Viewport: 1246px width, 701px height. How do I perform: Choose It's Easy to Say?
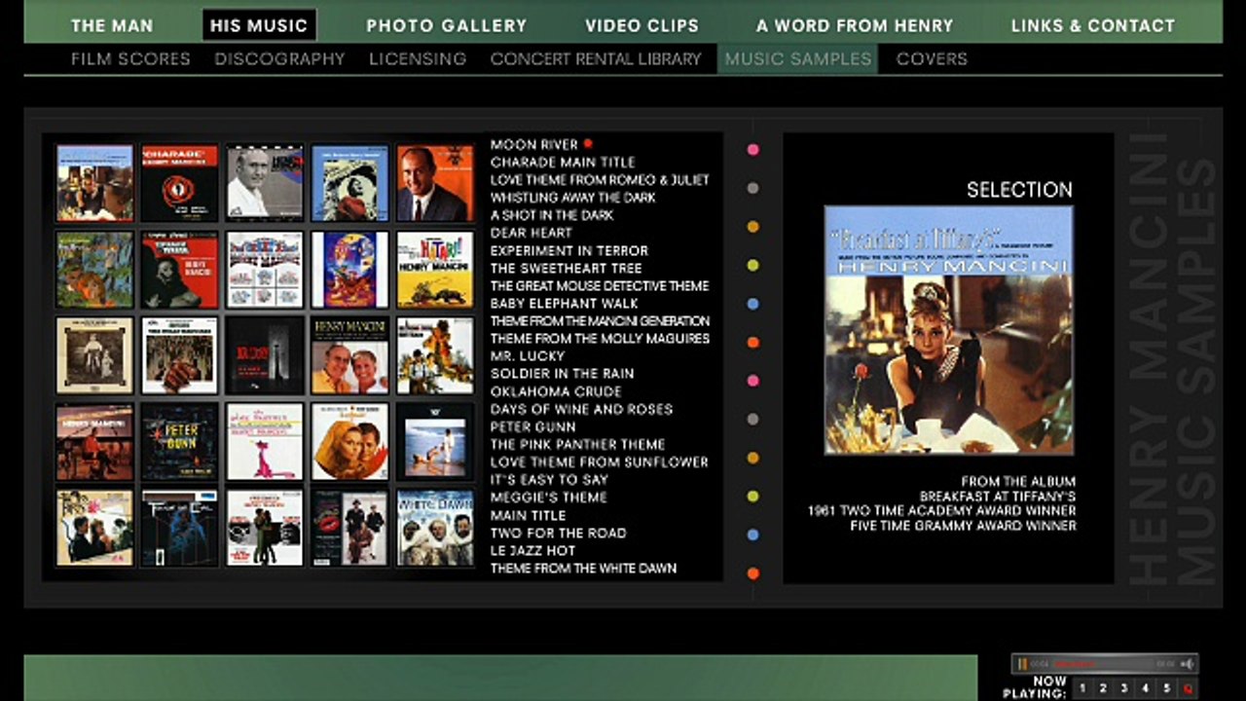549,479
